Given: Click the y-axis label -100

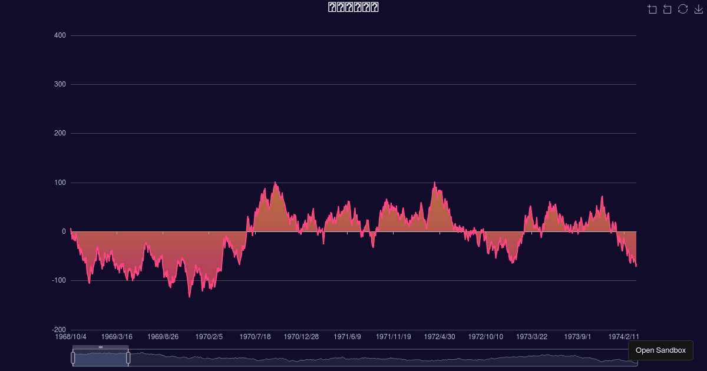Looking at the screenshot, I should [58, 280].
